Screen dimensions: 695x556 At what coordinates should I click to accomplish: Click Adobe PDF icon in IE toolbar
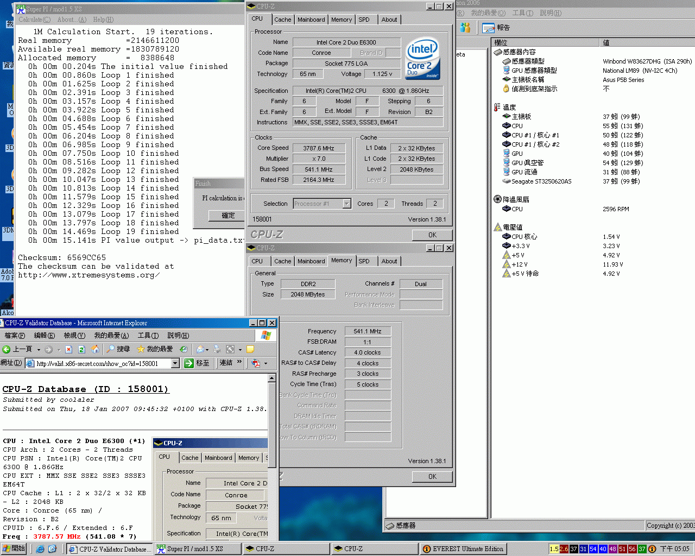(x=256, y=363)
